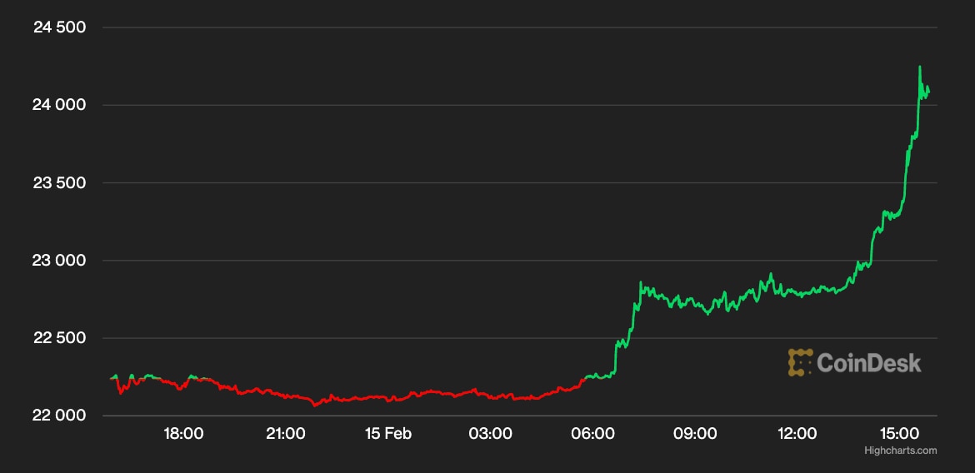The image size is (975, 473).
Task: Click the 21:00 time axis label
Action: click(x=285, y=434)
